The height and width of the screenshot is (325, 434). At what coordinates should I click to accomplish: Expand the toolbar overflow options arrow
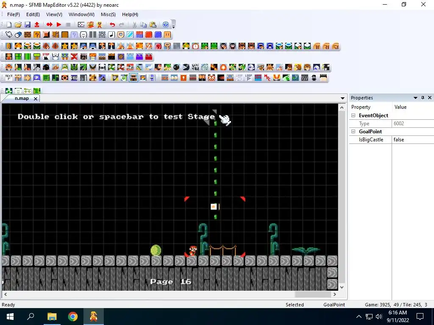tap(173, 27)
